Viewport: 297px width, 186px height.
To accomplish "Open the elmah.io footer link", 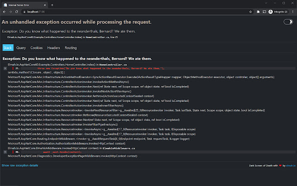I will click(291, 166).
